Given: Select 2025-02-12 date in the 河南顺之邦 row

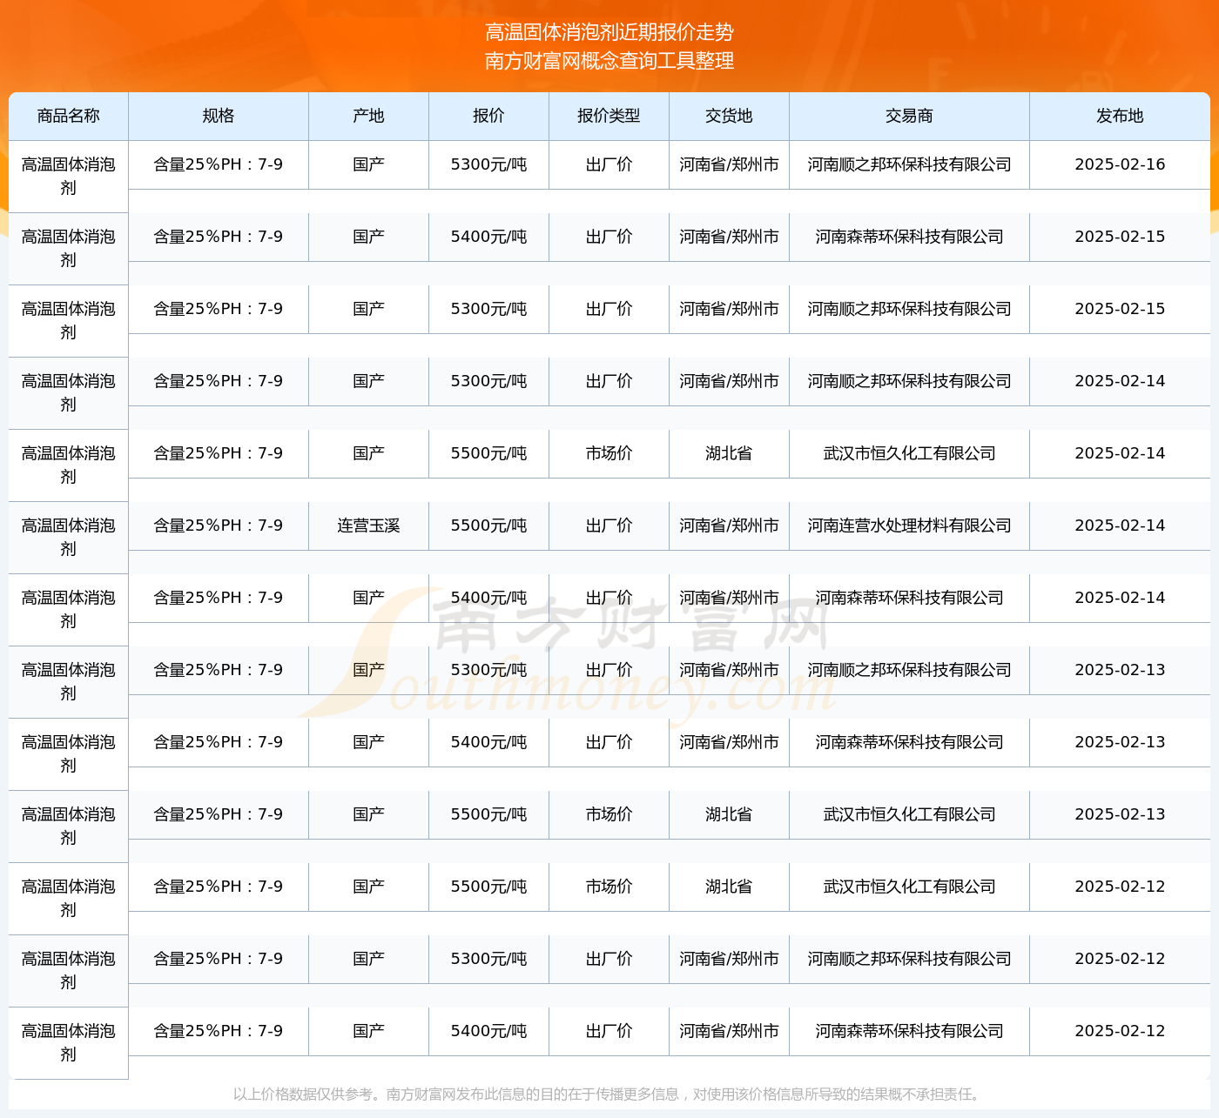Looking at the screenshot, I should (x=1120, y=959).
